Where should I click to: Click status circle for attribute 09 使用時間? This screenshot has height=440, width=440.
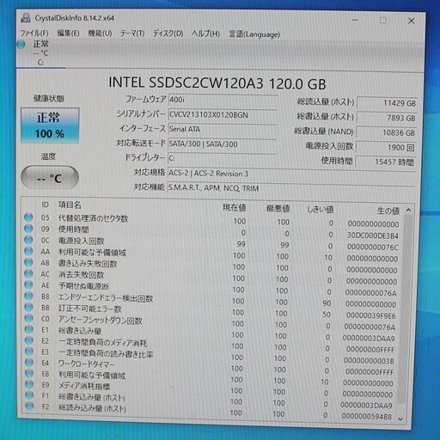click(x=28, y=229)
